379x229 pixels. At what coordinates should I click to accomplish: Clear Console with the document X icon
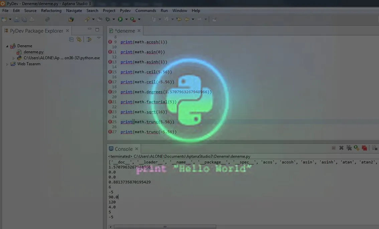375,148
